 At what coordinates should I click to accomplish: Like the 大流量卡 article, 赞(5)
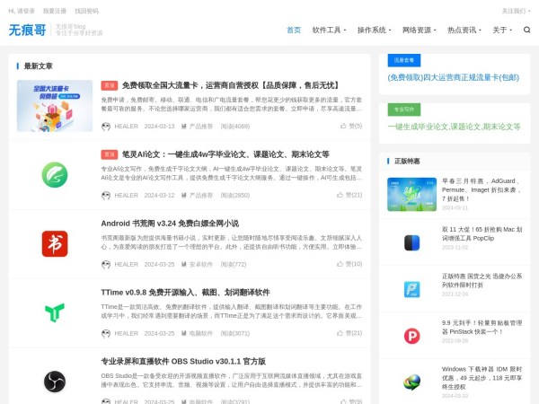pyautogui.click(x=351, y=126)
